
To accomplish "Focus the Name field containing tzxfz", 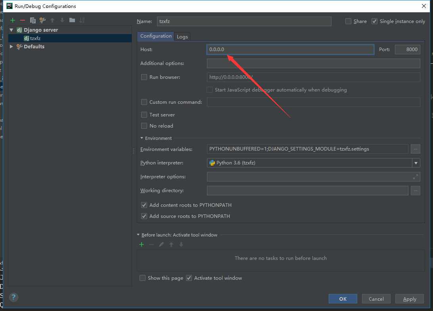I will pyautogui.click(x=244, y=21).
